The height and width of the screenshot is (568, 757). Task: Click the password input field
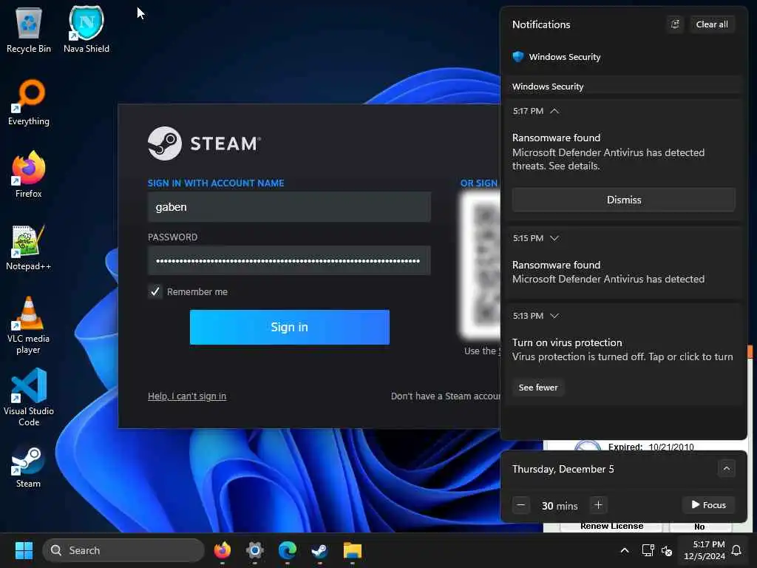coord(289,261)
